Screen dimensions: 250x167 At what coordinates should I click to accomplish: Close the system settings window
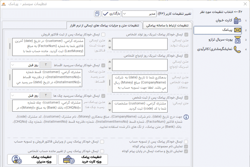(x=245, y=4)
